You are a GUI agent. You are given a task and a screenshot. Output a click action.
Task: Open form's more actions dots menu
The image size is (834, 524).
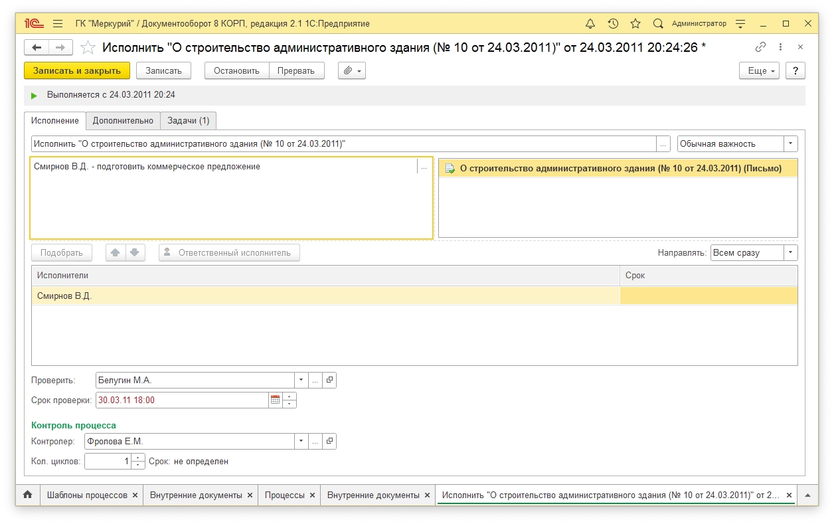pos(780,47)
